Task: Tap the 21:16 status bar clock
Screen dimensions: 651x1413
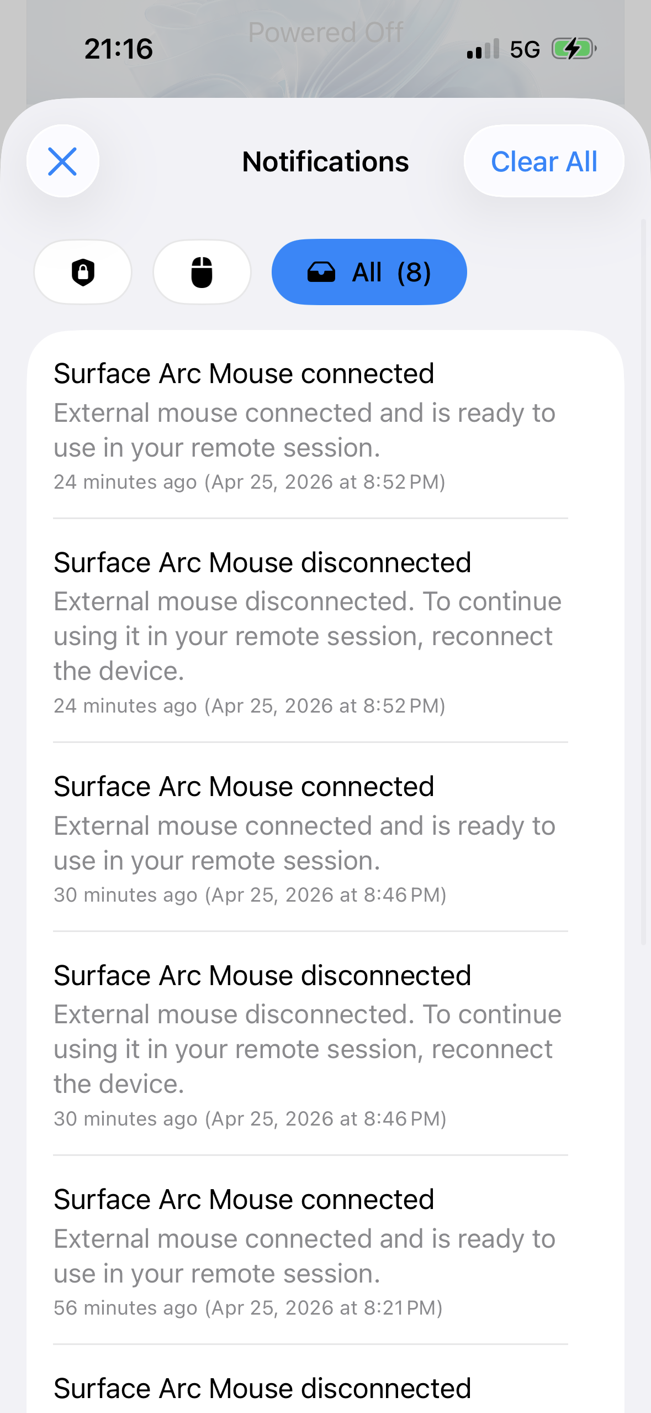Action: [x=119, y=49]
